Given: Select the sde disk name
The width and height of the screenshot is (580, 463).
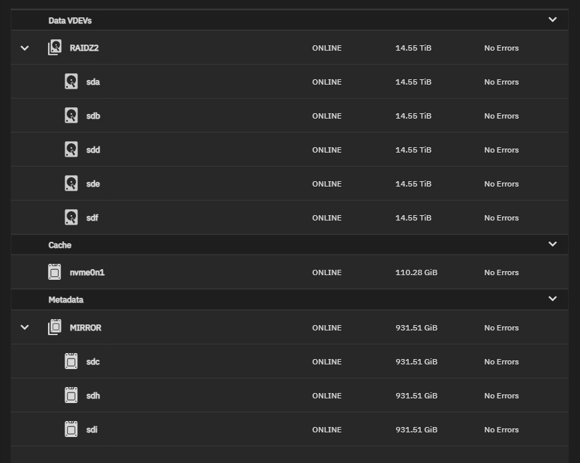Looking at the screenshot, I should (93, 184).
